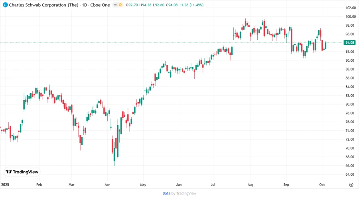Click the 80.00 level on price scale

351,104
